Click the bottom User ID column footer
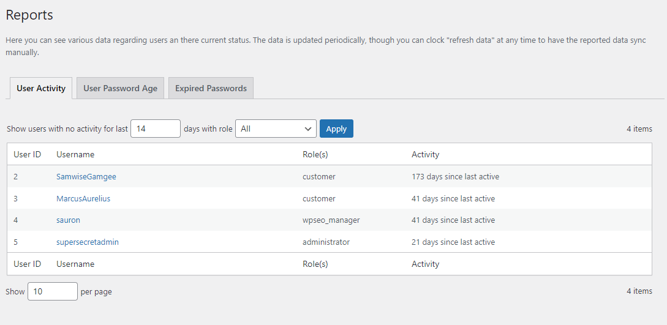The width and height of the screenshot is (667, 325). tap(27, 264)
